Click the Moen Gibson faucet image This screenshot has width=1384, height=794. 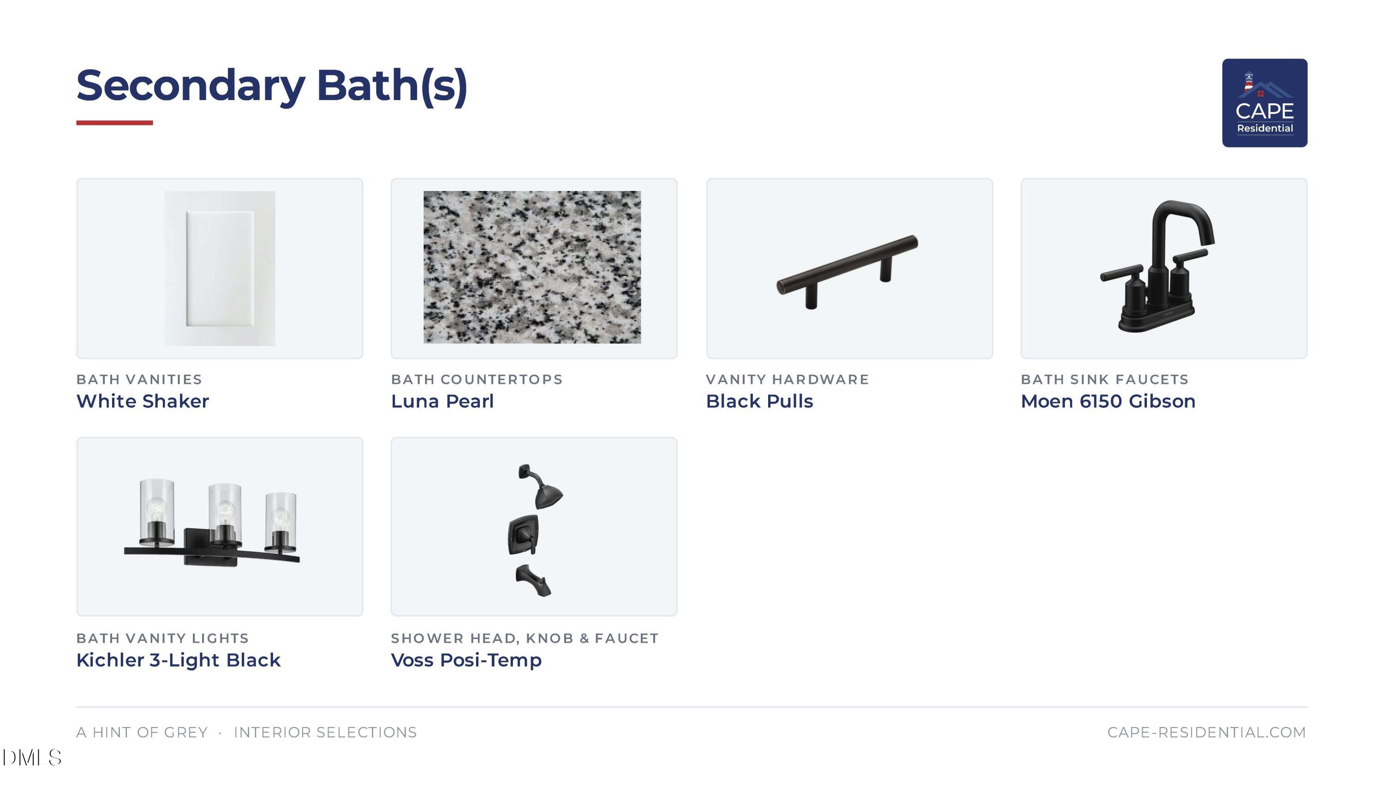(x=1157, y=267)
